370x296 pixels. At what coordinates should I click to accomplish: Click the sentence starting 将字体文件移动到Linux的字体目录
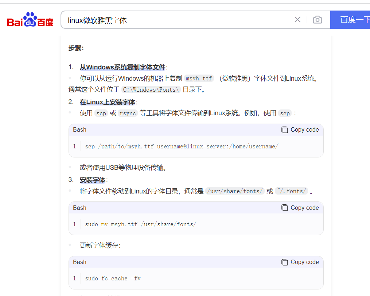click(196, 191)
